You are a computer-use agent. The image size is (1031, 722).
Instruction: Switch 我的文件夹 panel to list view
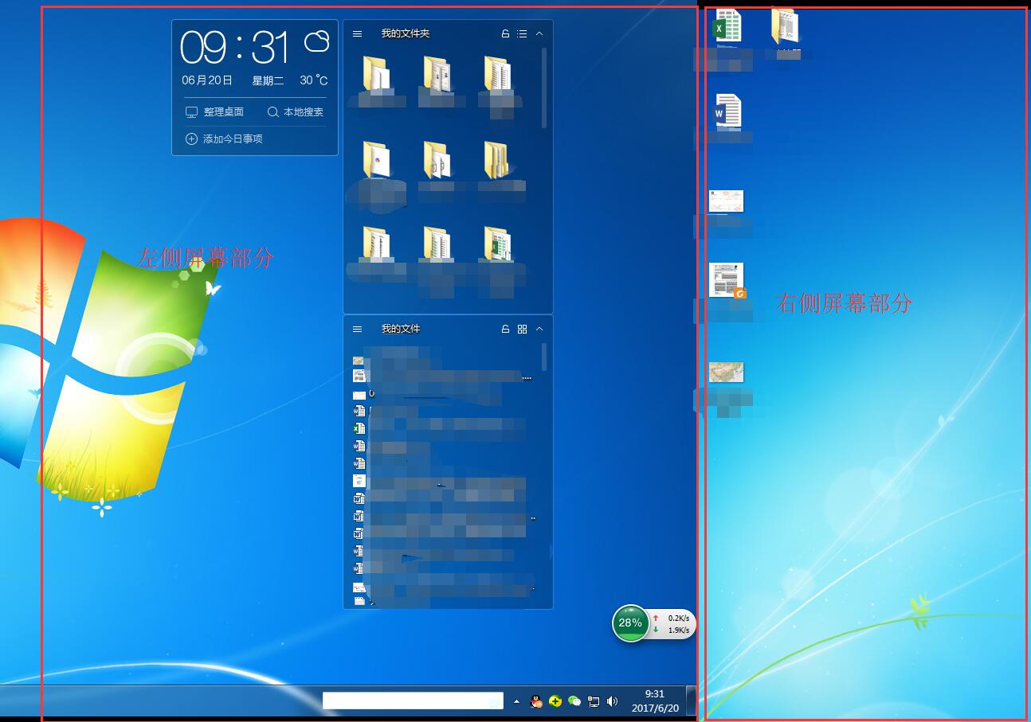pos(522,33)
